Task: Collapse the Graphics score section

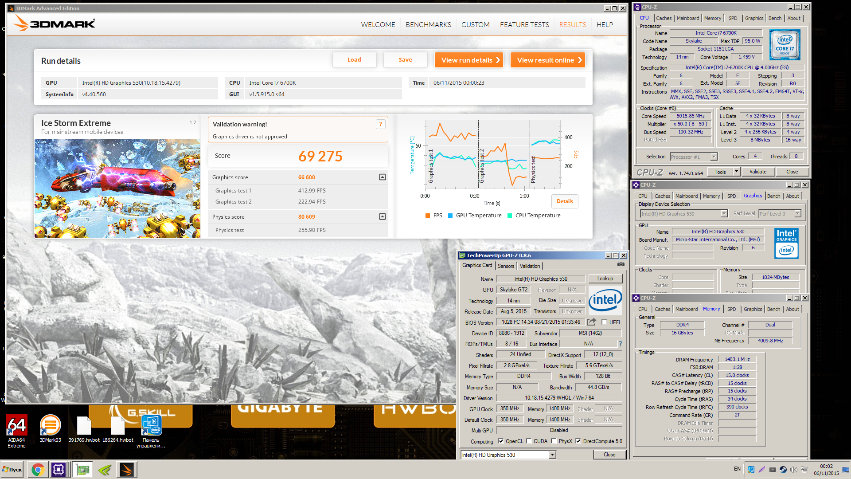Action: pos(383,177)
